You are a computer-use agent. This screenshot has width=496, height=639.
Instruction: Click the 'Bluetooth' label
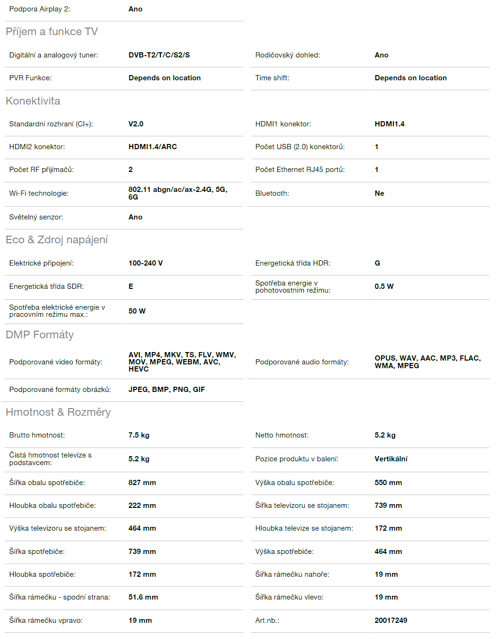[272, 193]
